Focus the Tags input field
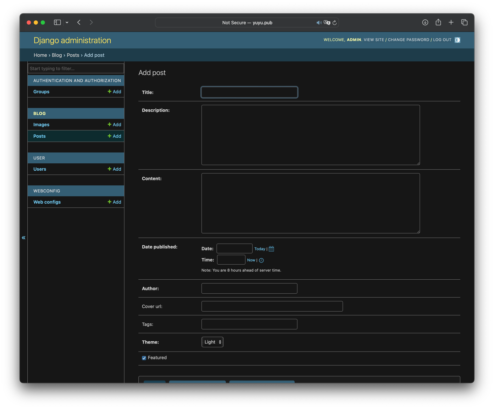The height and width of the screenshot is (409, 494). (249, 324)
